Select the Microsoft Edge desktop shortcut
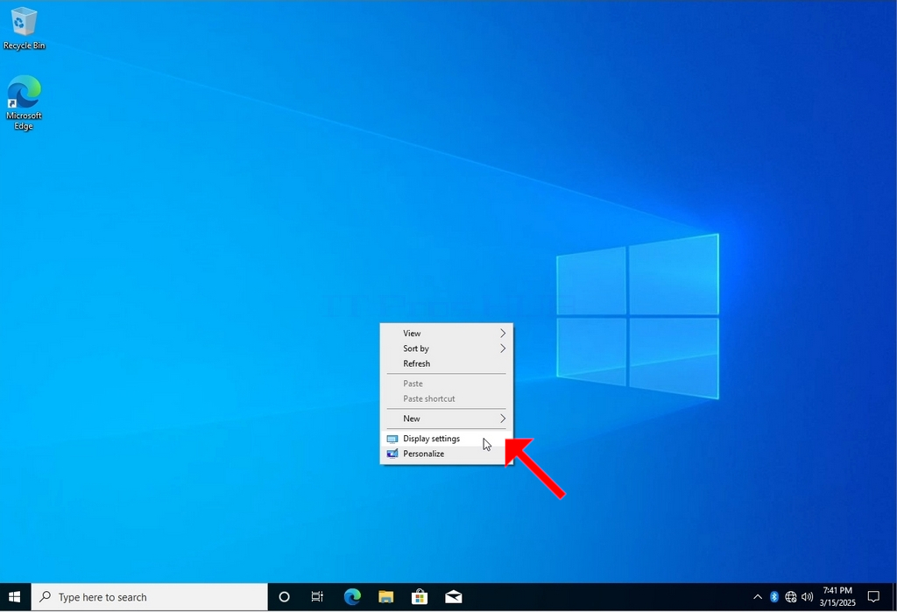 24,102
